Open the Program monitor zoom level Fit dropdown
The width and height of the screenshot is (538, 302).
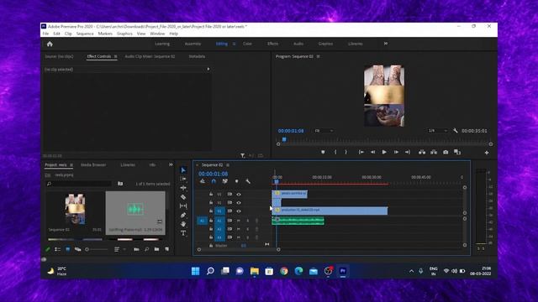tap(324, 131)
